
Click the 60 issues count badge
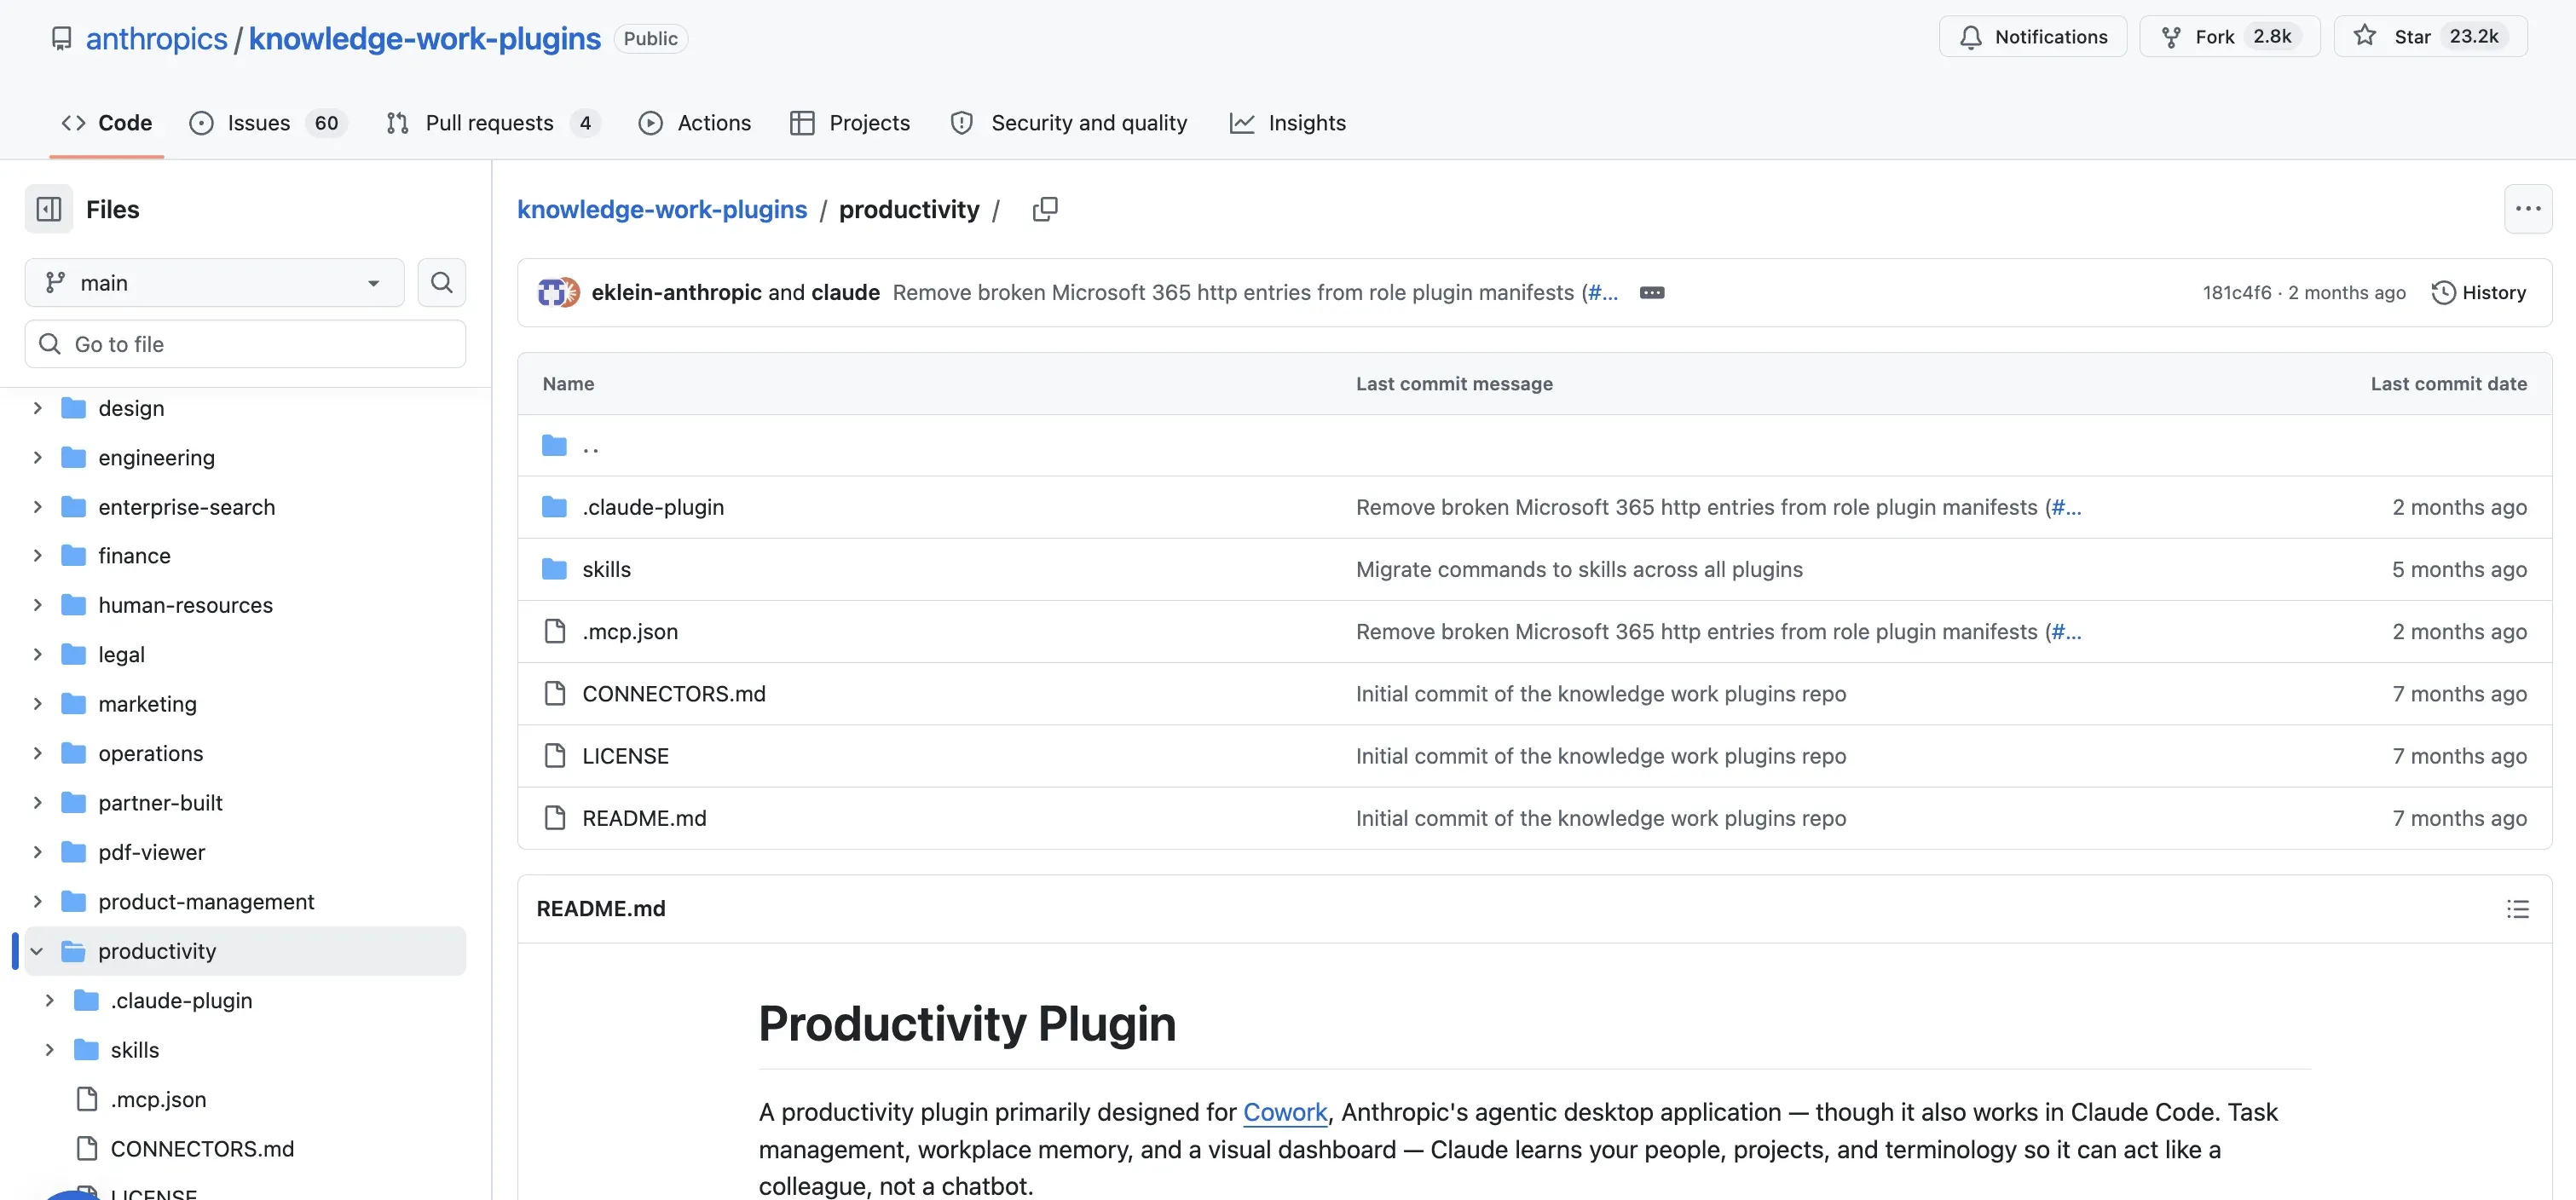click(326, 123)
